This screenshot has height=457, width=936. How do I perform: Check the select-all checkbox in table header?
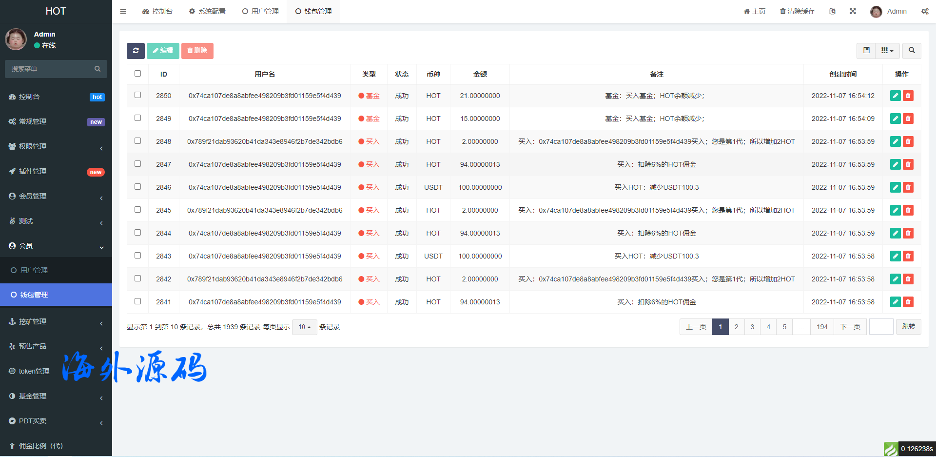[x=137, y=74]
